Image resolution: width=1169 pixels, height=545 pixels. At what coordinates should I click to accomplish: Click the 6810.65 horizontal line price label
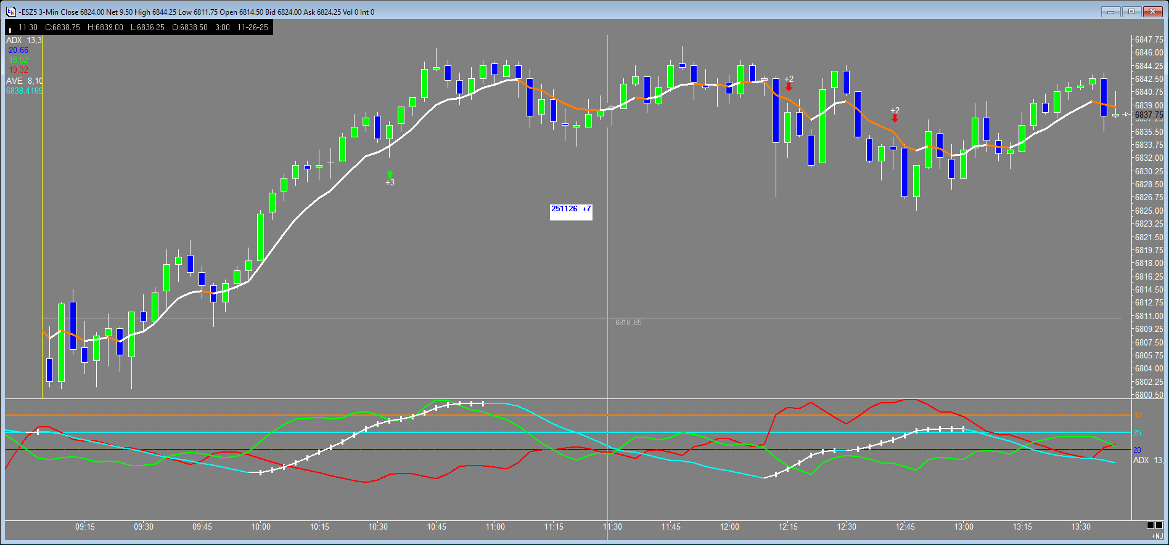coord(628,323)
